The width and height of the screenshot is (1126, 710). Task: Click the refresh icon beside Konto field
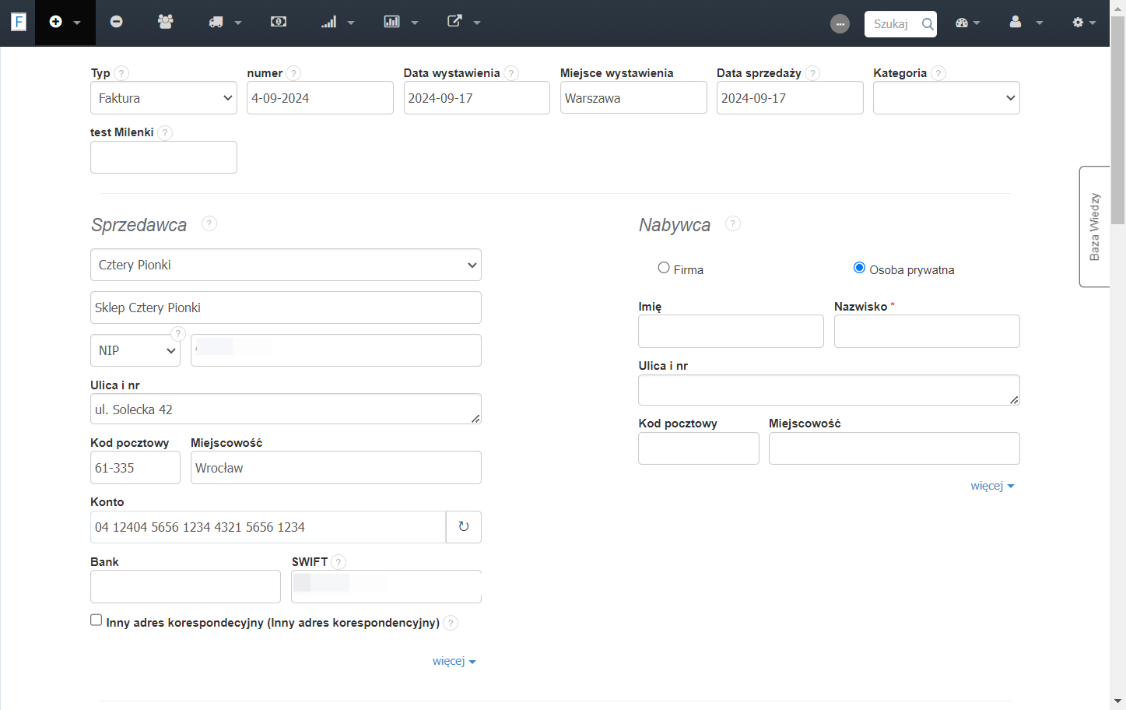point(464,527)
